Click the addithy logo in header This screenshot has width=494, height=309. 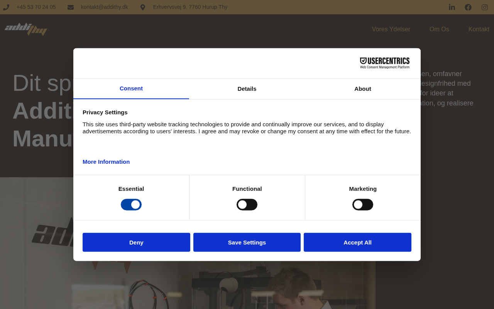[x=26, y=29]
